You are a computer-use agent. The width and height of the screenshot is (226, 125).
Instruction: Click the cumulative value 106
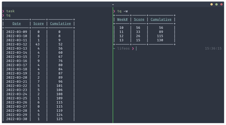pos(59,90)
